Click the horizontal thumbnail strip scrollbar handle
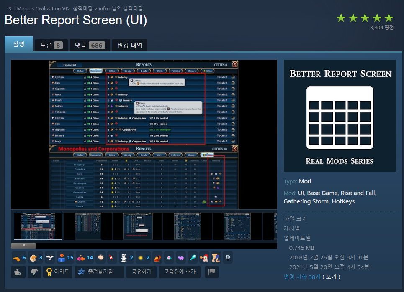Image resolution: width=404 pixels, height=292 pixels. (x=23, y=246)
